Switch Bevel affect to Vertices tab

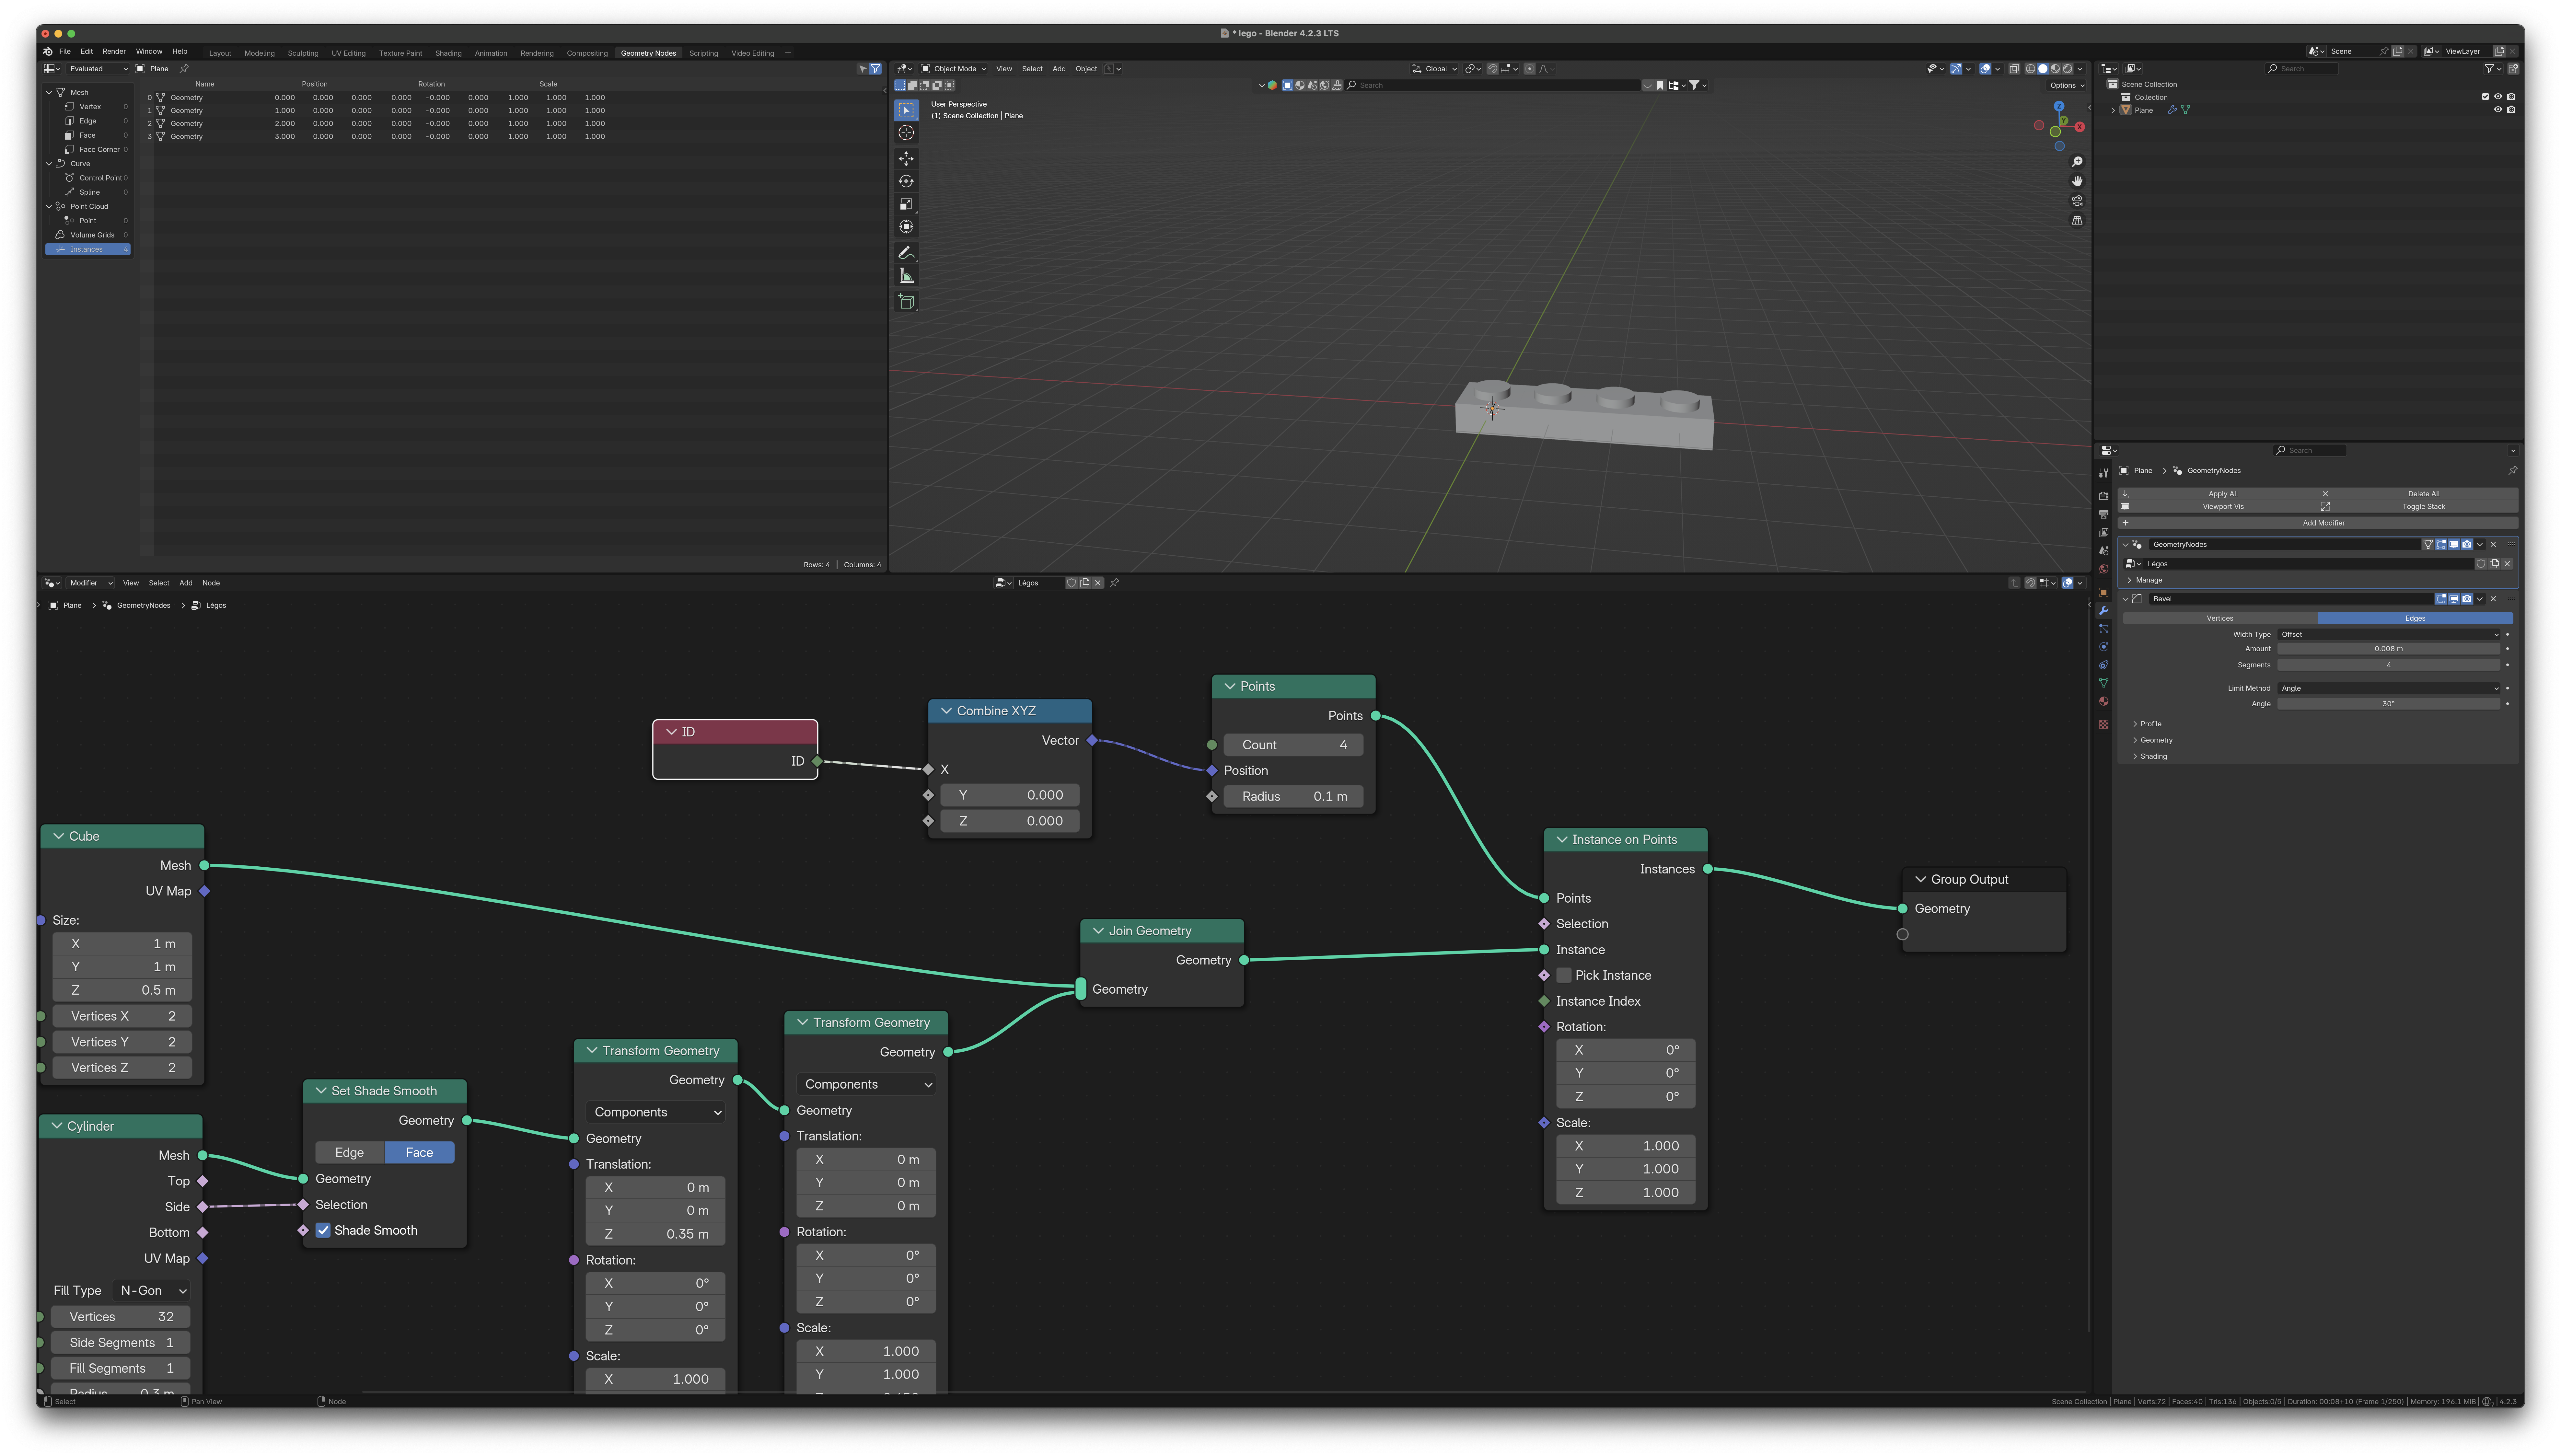[2220, 618]
